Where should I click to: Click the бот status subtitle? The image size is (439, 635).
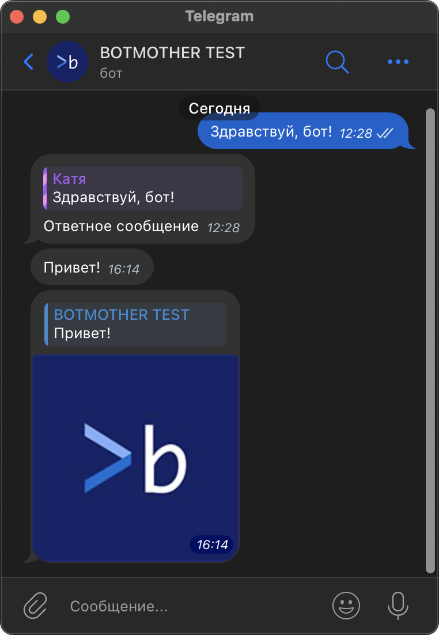click(x=111, y=73)
